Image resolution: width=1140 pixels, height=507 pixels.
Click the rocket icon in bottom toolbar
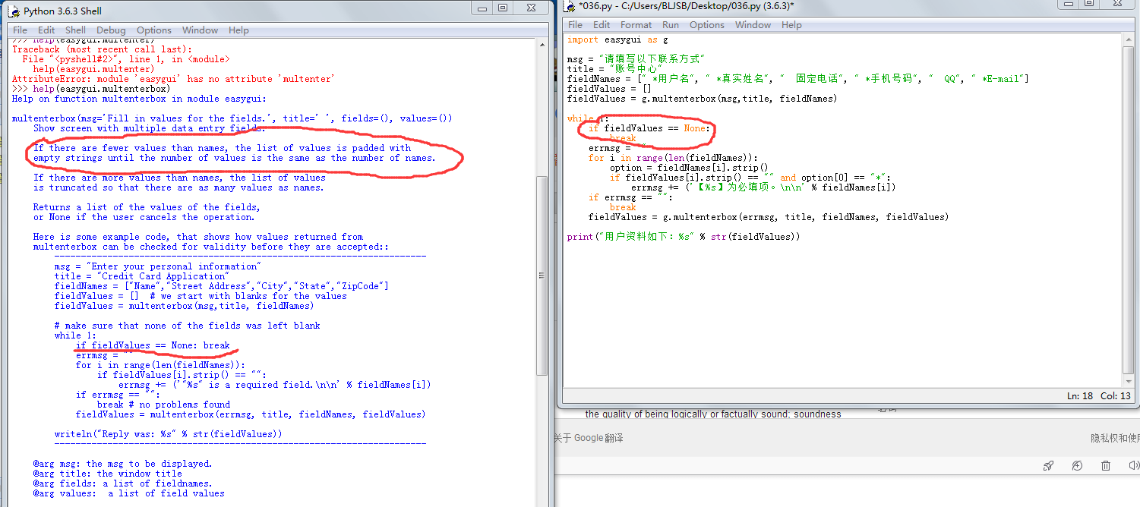click(x=1048, y=465)
